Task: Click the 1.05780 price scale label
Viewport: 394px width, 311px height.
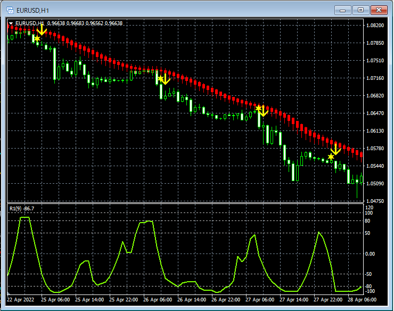Action: [375, 149]
